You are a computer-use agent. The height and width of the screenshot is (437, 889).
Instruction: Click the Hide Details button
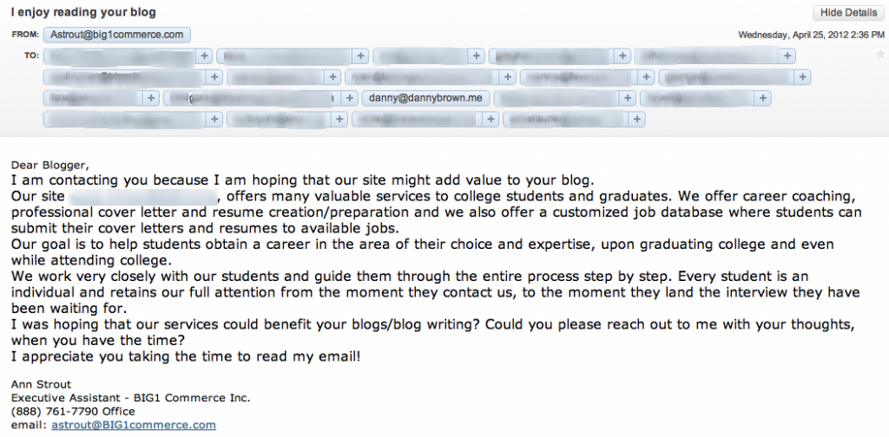click(849, 12)
